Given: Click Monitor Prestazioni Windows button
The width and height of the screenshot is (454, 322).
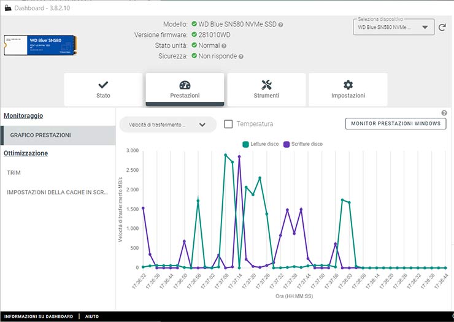Looking at the screenshot, I should coord(396,124).
